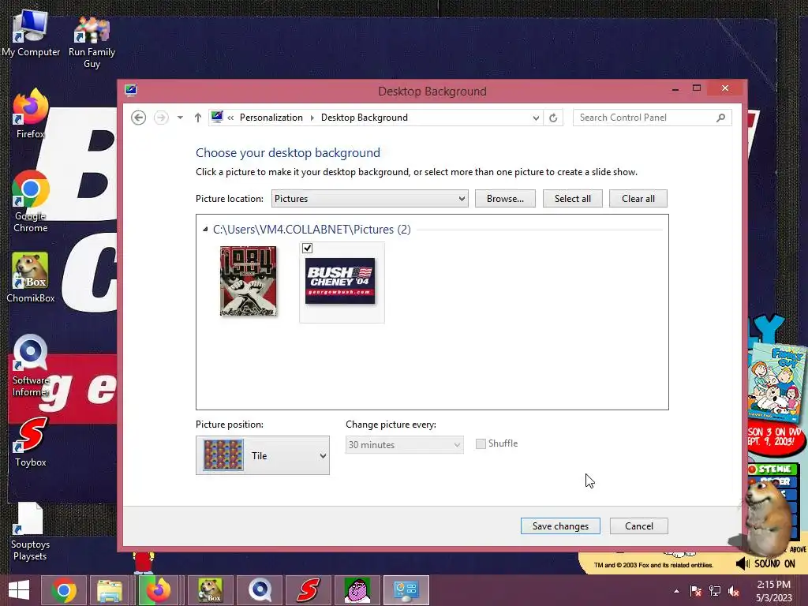Open ChomikBox from the taskbar
The width and height of the screenshot is (808, 606).
click(210, 590)
